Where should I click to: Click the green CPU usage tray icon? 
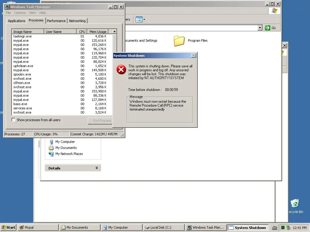pyautogui.click(x=283, y=228)
